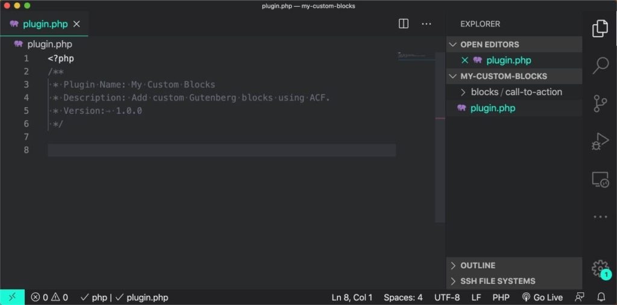The image size is (617, 305).
Task: Change file encoding UTF-8
Action: point(447,298)
